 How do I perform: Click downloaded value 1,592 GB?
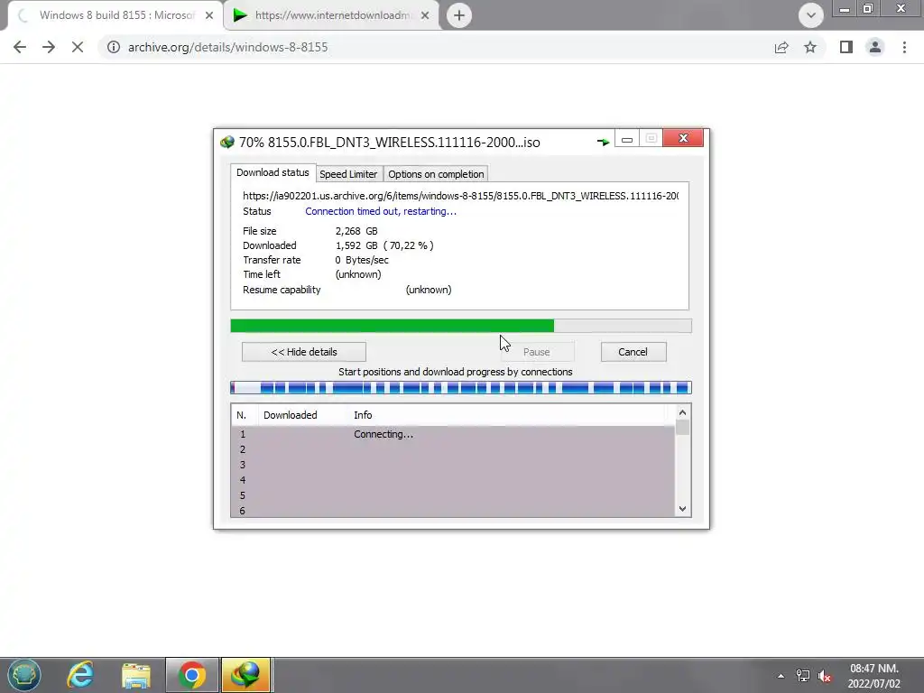coord(356,245)
